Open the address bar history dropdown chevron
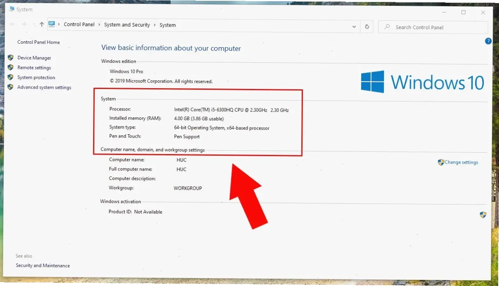 (354, 27)
